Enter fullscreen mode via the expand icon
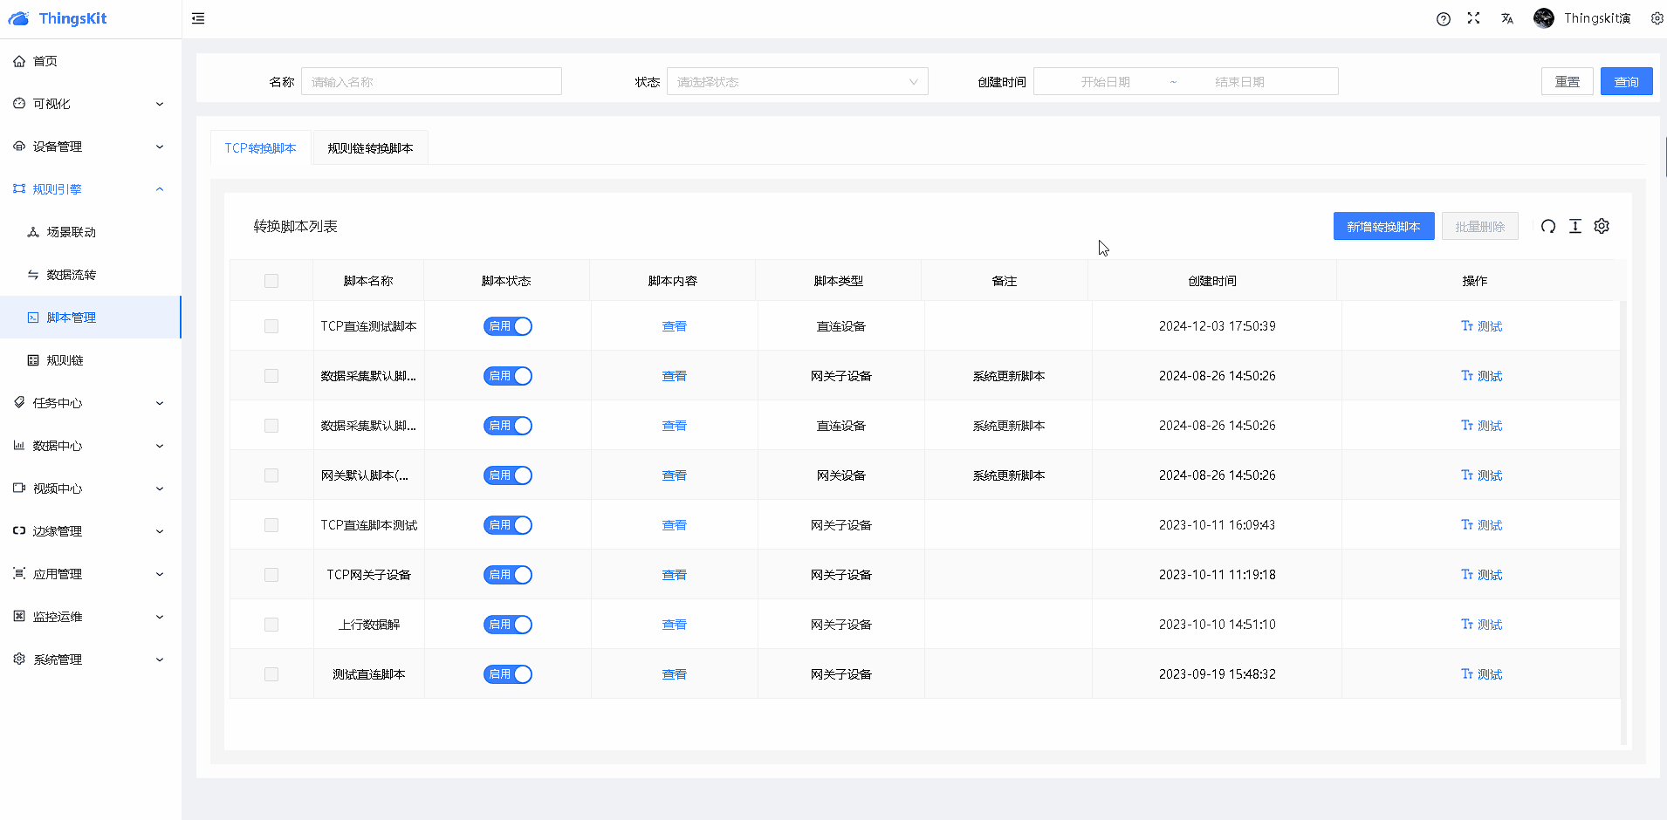 coord(1473,18)
